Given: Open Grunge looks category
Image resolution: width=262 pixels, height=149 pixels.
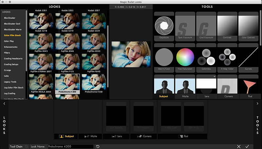Looking at the screenshot, I should point(7,70).
